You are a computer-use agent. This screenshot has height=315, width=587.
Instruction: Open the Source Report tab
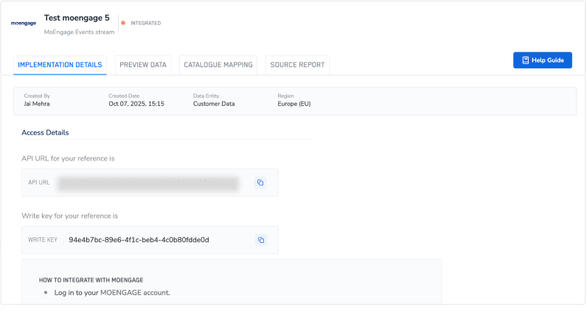[x=297, y=65]
